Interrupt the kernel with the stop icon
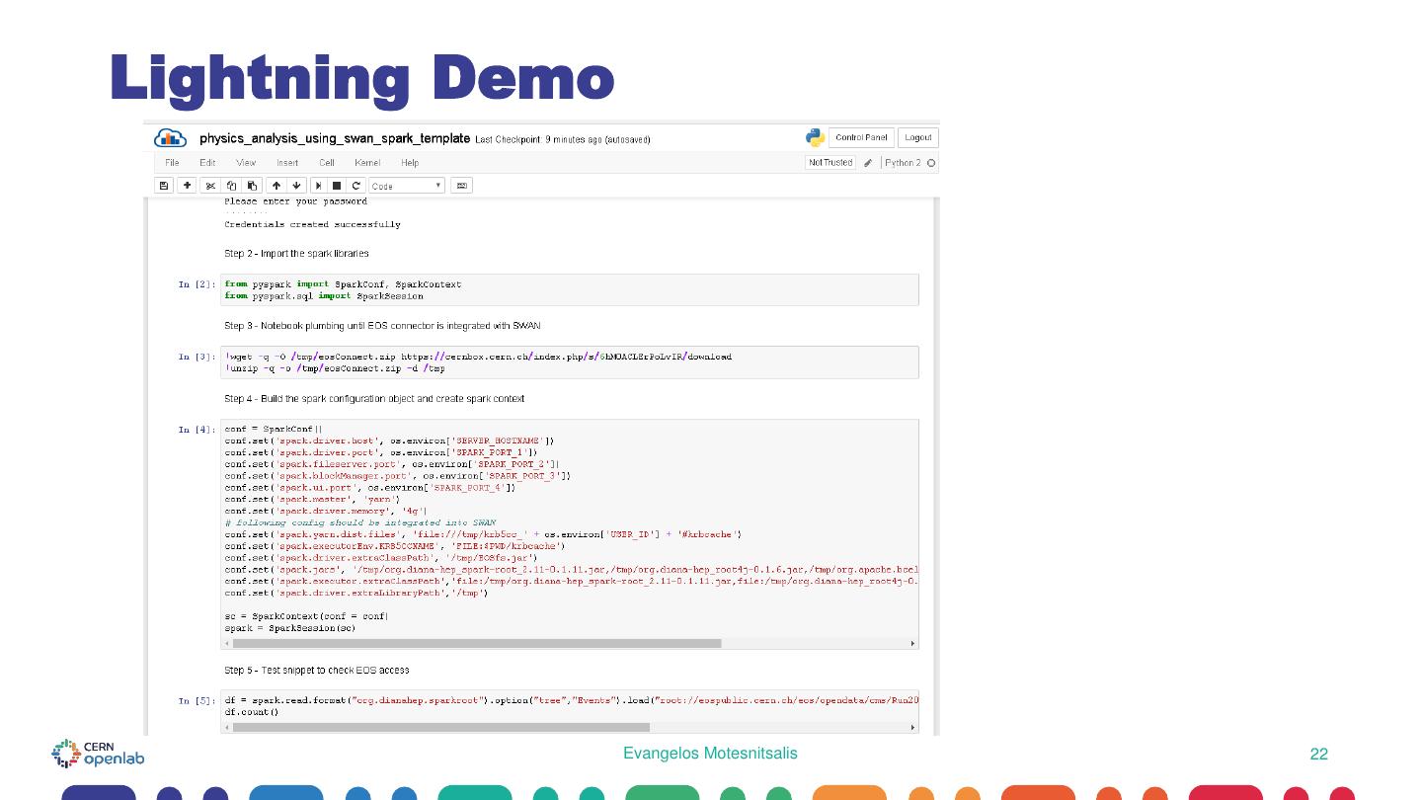The image size is (1422, 800). click(x=337, y=186)
